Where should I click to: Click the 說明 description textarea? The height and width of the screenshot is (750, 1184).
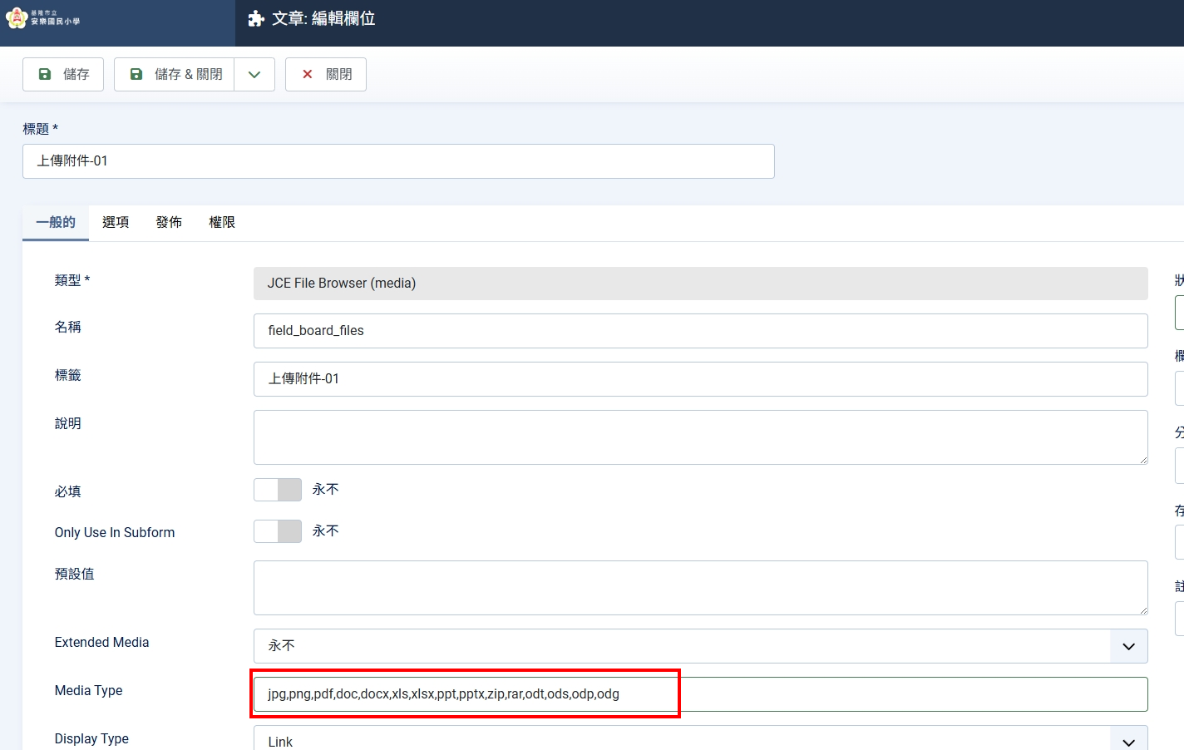(700, 437)
